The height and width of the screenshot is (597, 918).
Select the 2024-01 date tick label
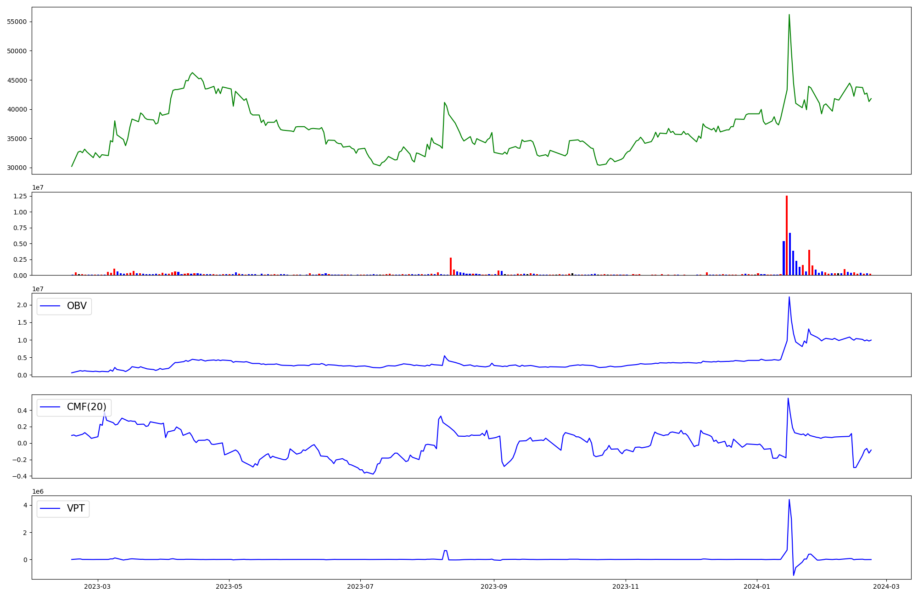[x=757, y=586]
